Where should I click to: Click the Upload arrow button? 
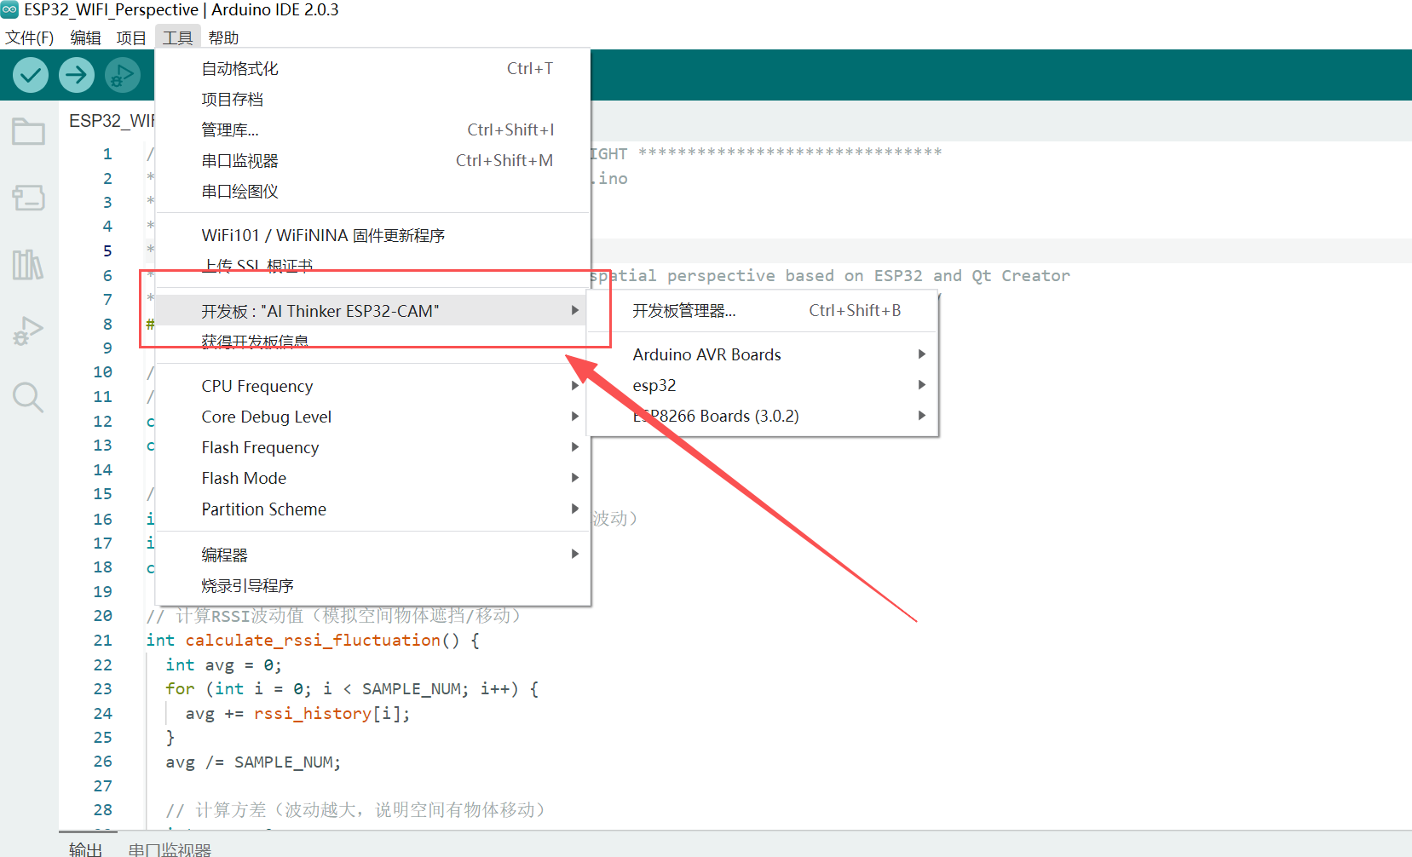pyautogui.click(x=77, y=75)
